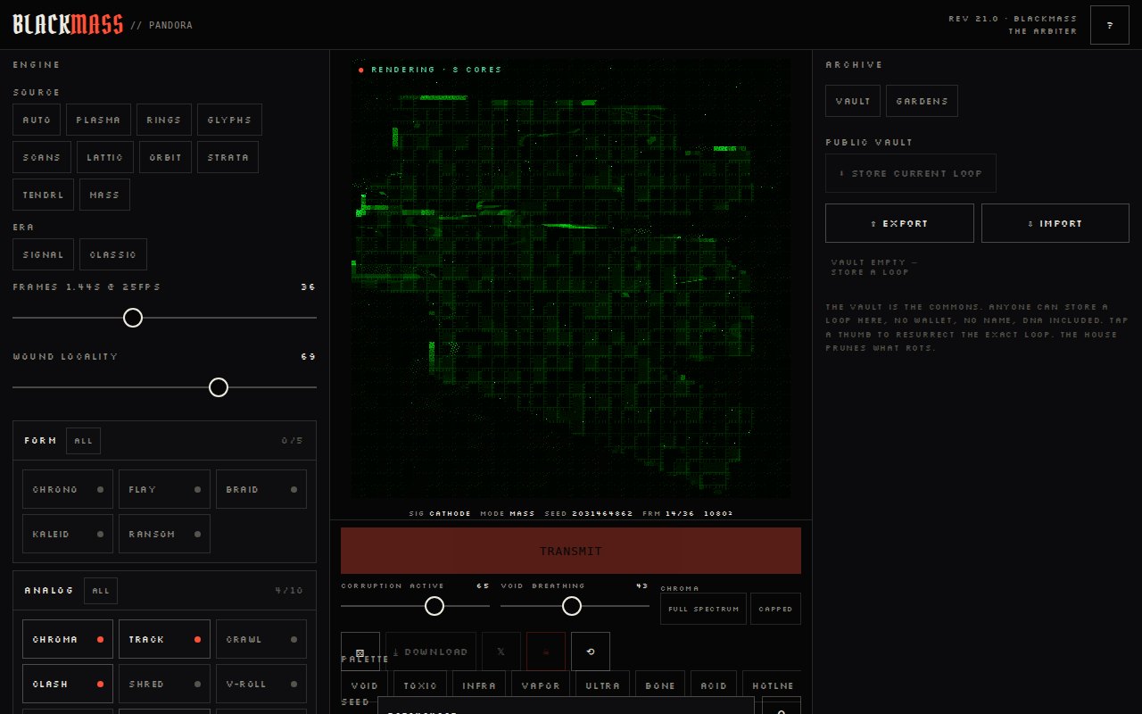Click the Void Breathing slider knob
The height and width of the screenshot is (714, 1142).
click(572, 606)
